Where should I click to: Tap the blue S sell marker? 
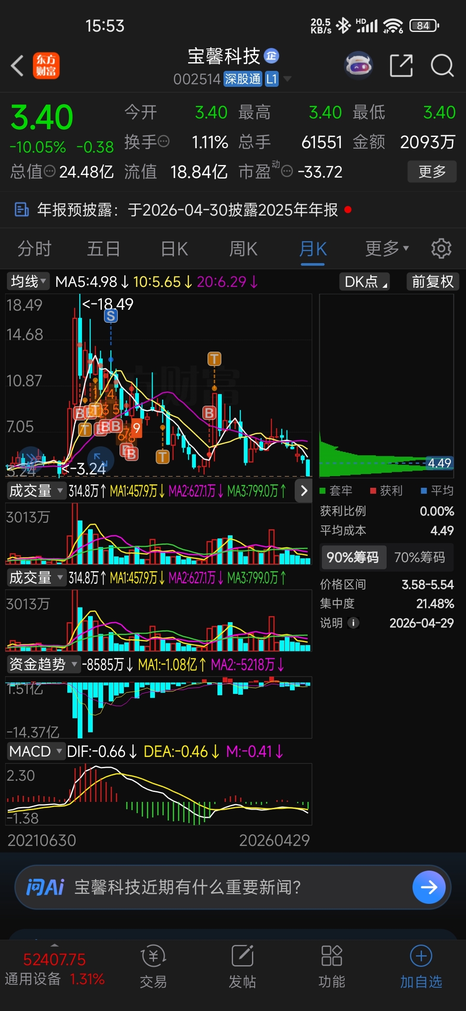pyautogui.click(x=111, y=316)
